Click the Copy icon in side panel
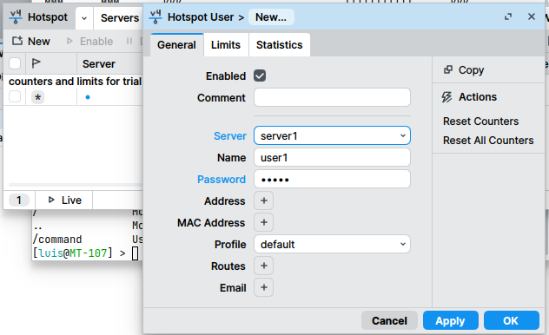This screenshot has width=549, height=335. pyautogui.click(x=448, y=69)
